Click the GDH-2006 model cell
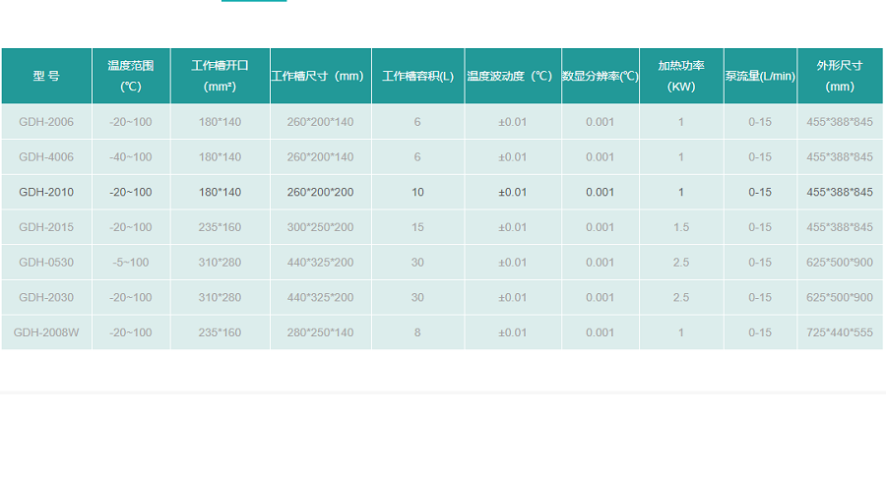Screen dimensions: 886x478 click(x=46, y=122)
